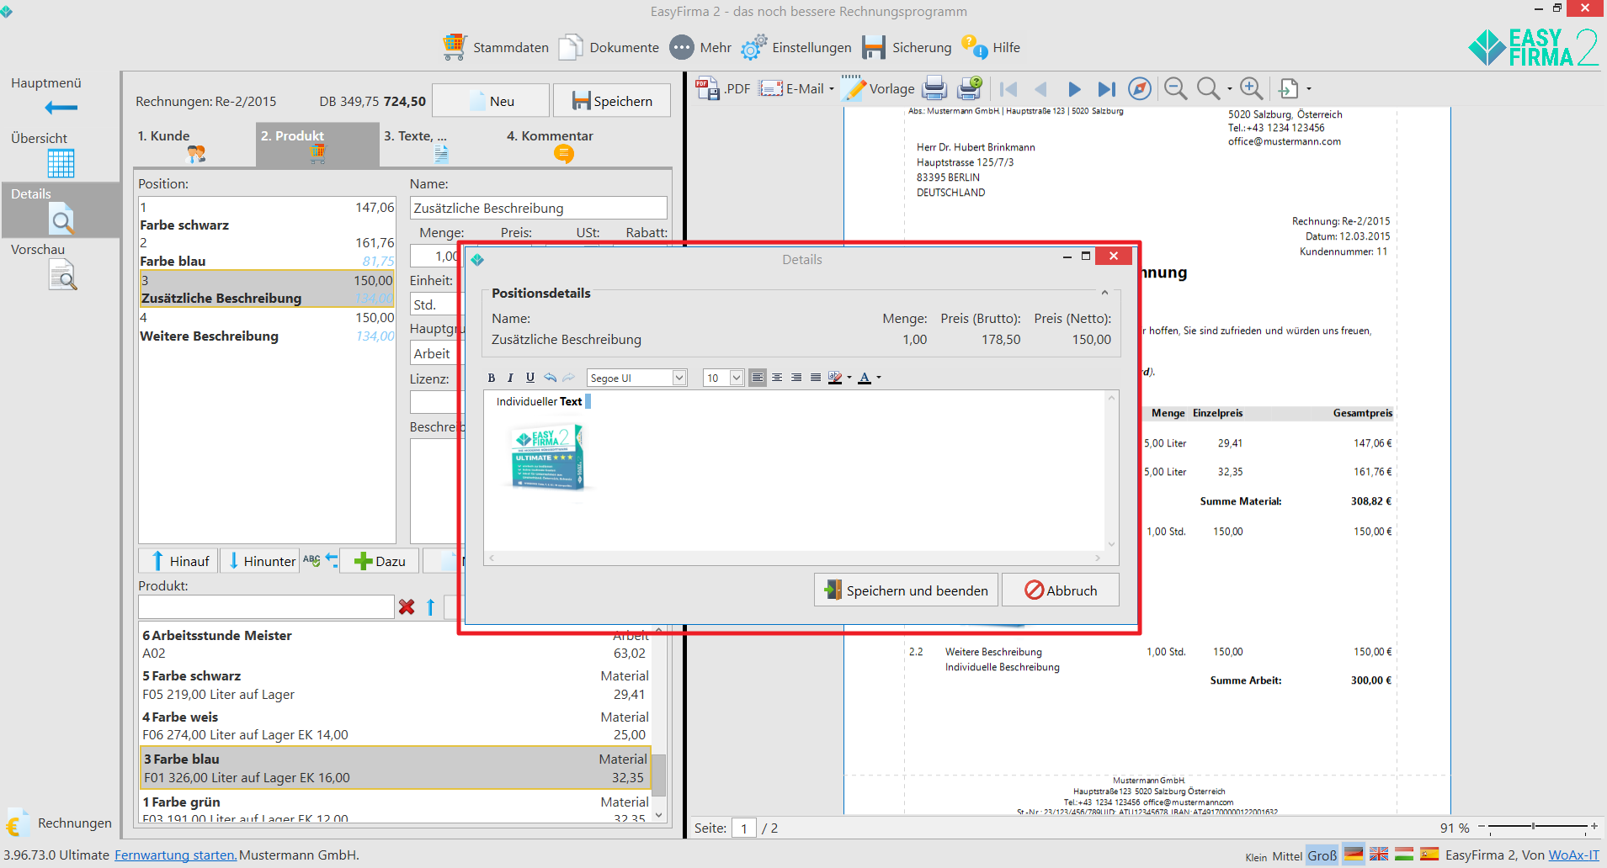Open Einstellungen settings
The image size is (1607, 868).
point(796,47)
